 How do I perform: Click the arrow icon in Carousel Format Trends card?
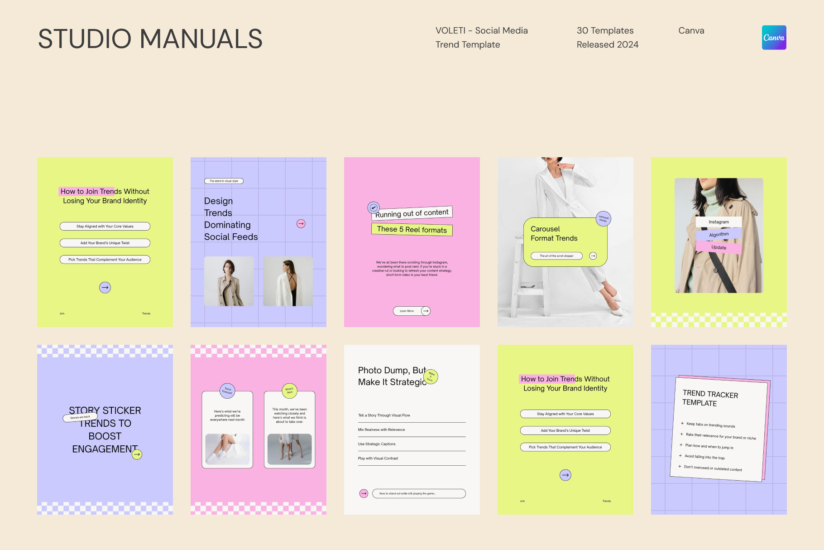593,256
